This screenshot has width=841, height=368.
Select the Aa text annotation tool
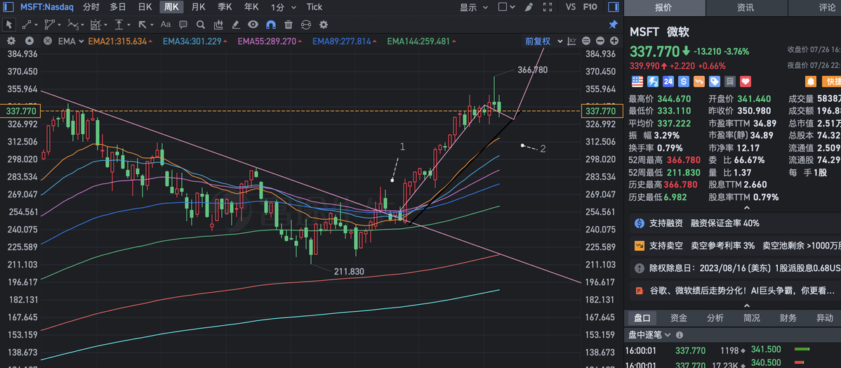coord(166,24)
